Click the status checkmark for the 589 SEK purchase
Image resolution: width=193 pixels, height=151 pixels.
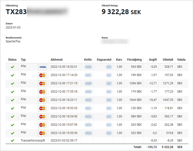(13, 116)
